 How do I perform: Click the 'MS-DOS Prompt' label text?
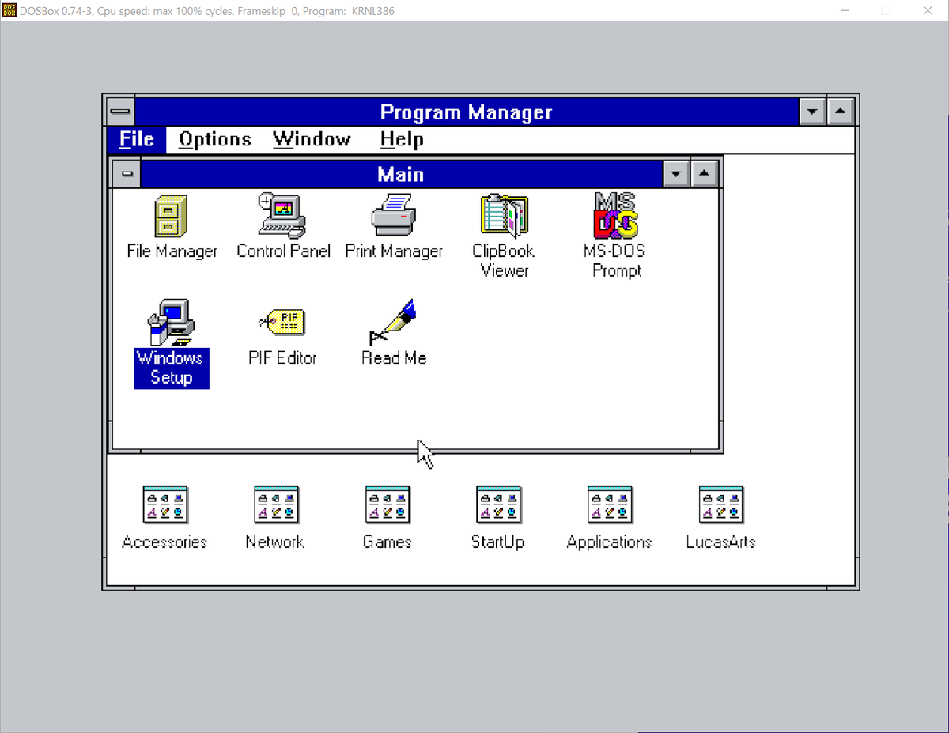tap(617, 261)
